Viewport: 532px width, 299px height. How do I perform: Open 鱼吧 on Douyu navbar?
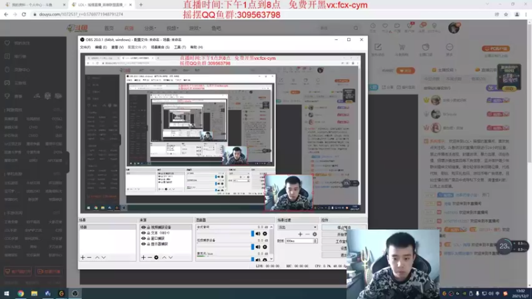tap(216, 28)
